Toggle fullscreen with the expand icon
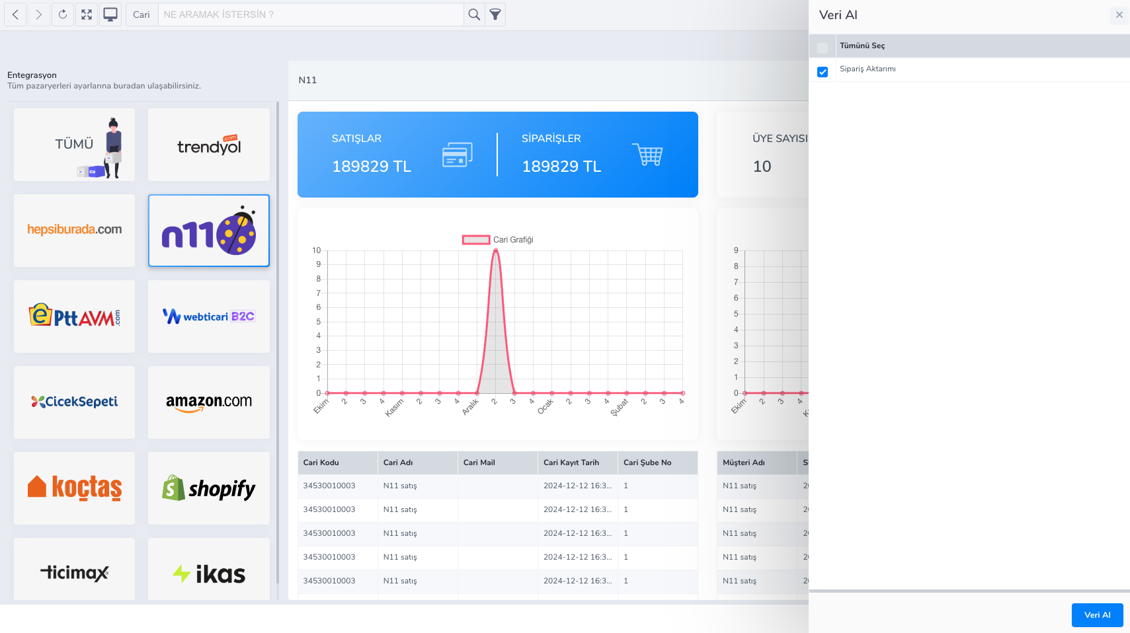The image size is (1130, 633). (x=87, y=15)
